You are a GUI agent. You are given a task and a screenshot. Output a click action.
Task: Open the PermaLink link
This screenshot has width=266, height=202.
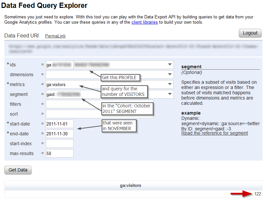coord(55,36)
